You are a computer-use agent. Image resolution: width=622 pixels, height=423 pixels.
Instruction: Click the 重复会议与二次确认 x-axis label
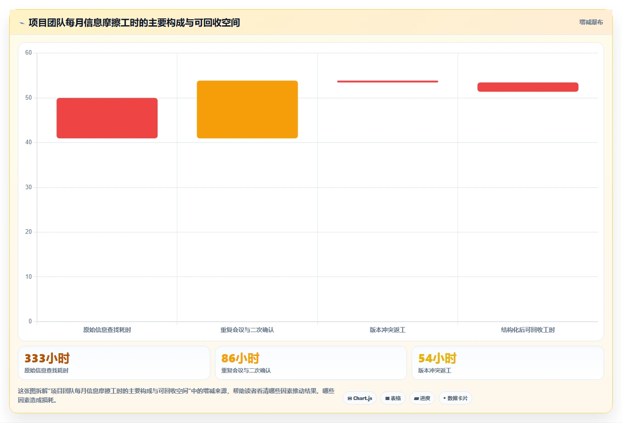click(247, 330)
